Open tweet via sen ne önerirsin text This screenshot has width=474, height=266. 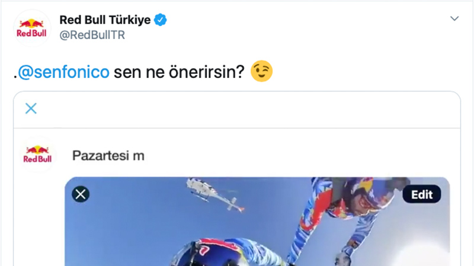pyautogui.click(x=179, y=72)
